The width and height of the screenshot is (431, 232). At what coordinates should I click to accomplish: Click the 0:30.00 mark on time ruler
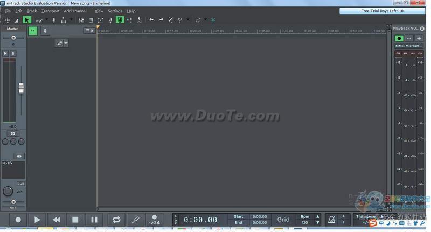240,31
